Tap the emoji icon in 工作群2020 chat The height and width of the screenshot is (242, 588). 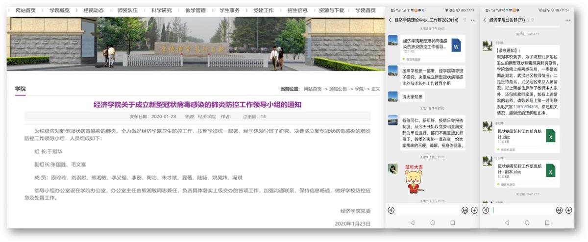pos(465,210)
